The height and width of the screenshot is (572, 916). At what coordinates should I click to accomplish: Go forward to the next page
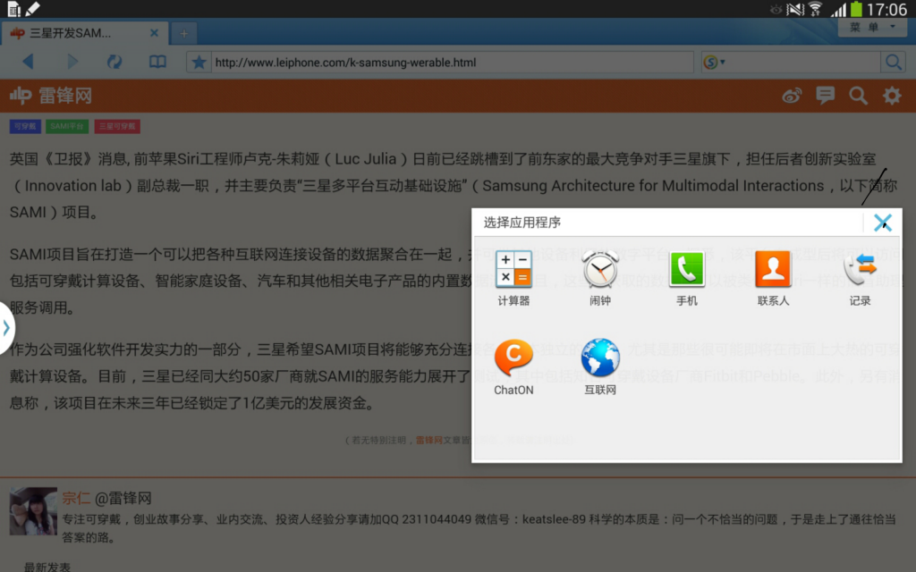coord(72,62)
